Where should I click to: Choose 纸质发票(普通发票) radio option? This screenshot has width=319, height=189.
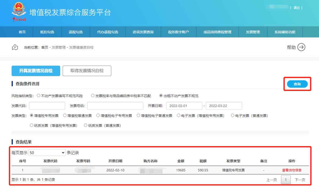coord(86,126)
